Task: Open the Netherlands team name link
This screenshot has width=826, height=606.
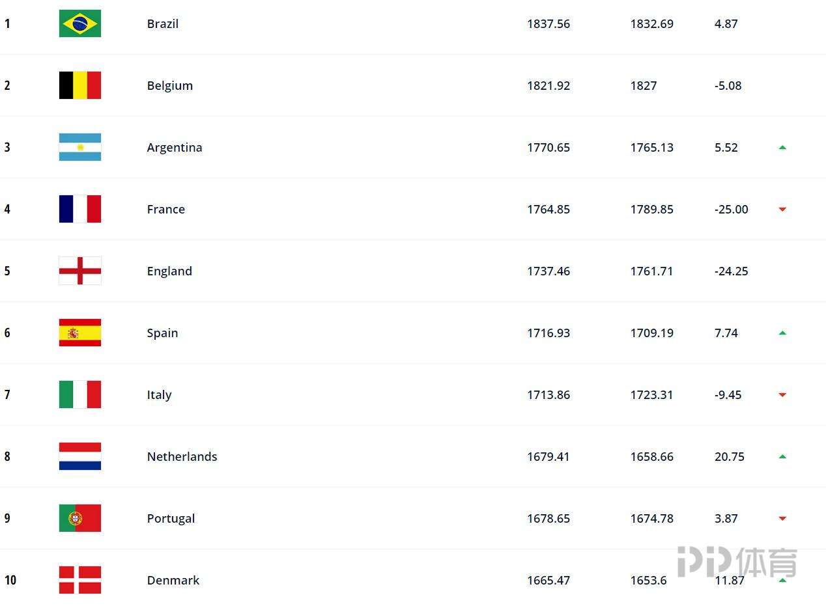Action: (x=182, y=456)
